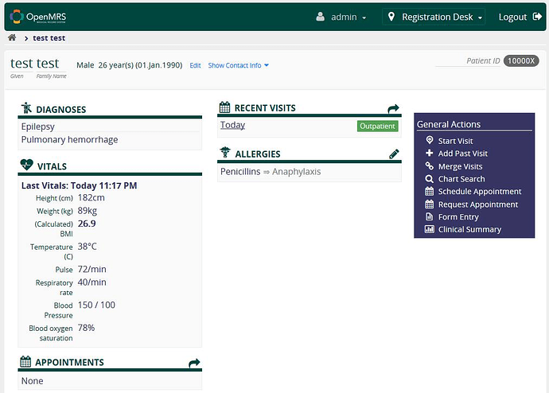
Task: Click the Pulmonary hemorrhage diagnosis
Action: [69, 140]
